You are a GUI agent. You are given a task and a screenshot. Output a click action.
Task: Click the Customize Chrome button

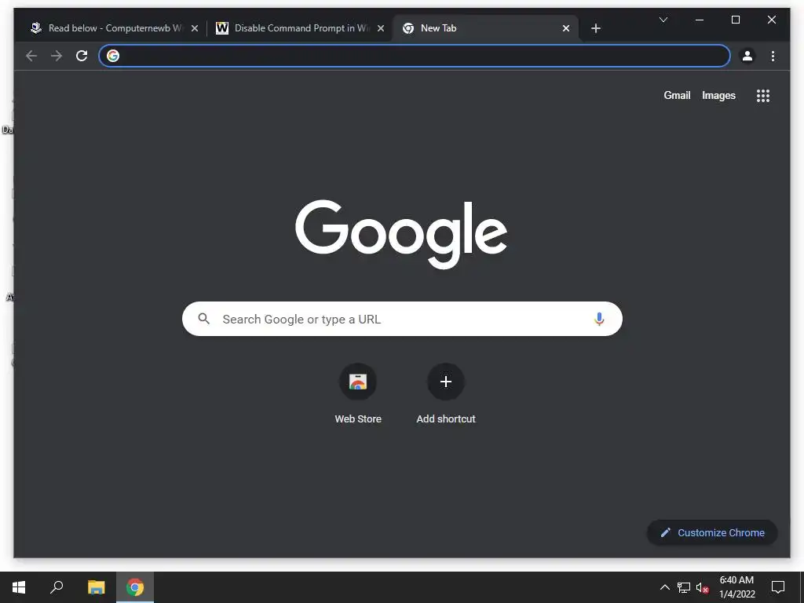tap(712, 533)
